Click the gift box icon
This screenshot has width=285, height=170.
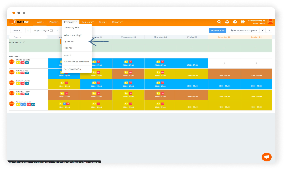pyautogui.click(x=243, y=22)
